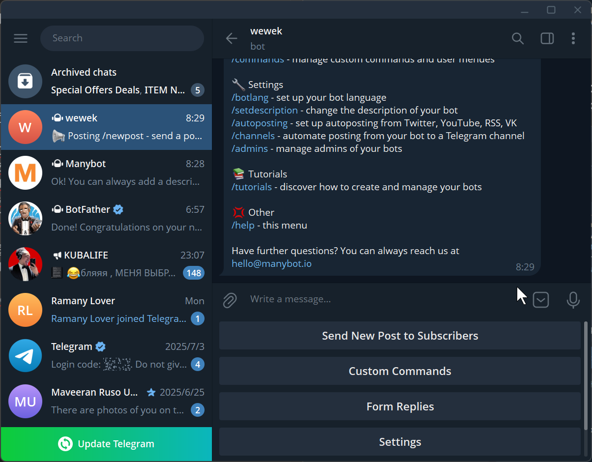
Task: Select the wewek bot avatar
Action: pyautogui.click(x=26, y=127)
